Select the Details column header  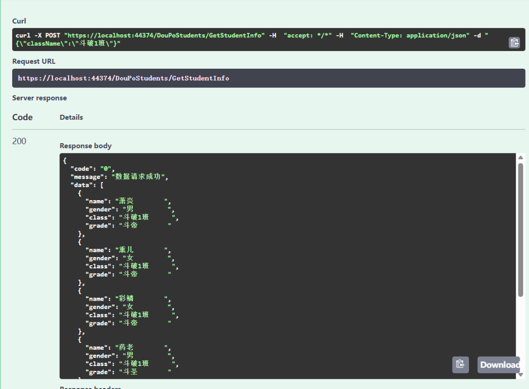pyautogui.click(x=71, y=117)
